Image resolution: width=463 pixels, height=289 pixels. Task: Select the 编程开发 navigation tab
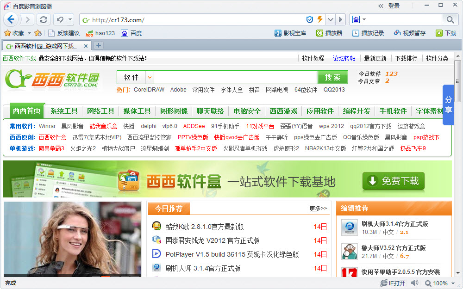pyautogui.click(x=357, y=111)
